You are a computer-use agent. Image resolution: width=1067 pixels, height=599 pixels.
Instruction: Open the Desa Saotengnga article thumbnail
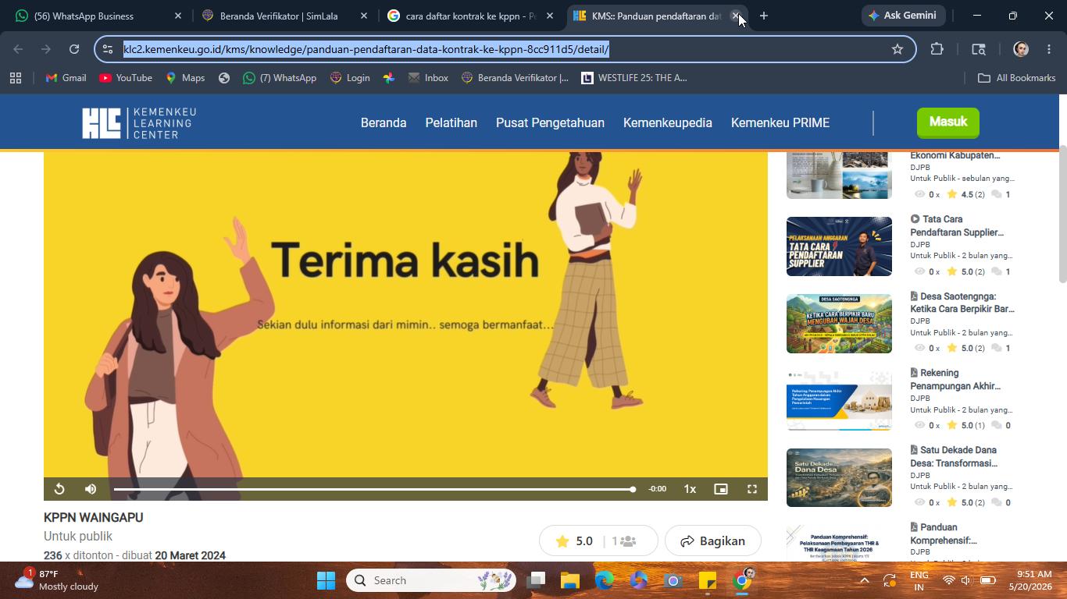(839, 324)
